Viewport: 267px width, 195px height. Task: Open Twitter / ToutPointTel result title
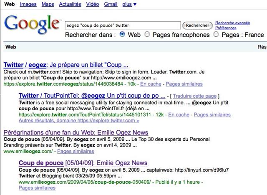click(92, 96)
